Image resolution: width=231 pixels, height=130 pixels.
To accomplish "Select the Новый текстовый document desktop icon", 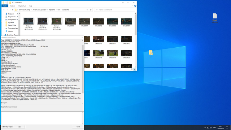I will click(215, 18).
